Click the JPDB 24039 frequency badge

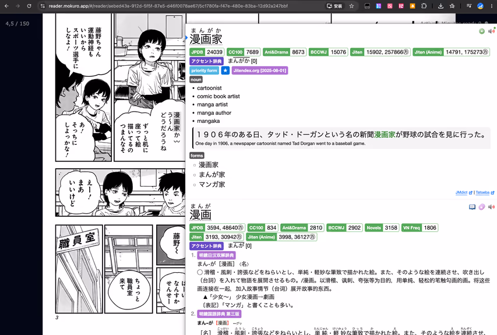click(207, 52)
